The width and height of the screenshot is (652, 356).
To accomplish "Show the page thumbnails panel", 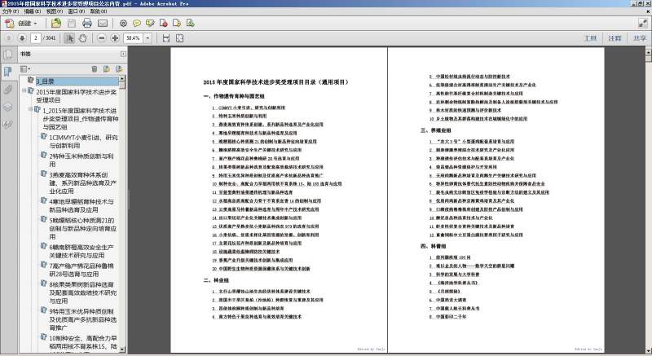I will [7, 54].
